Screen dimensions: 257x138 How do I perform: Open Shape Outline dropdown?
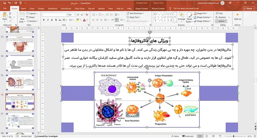[x=203, y=17]
